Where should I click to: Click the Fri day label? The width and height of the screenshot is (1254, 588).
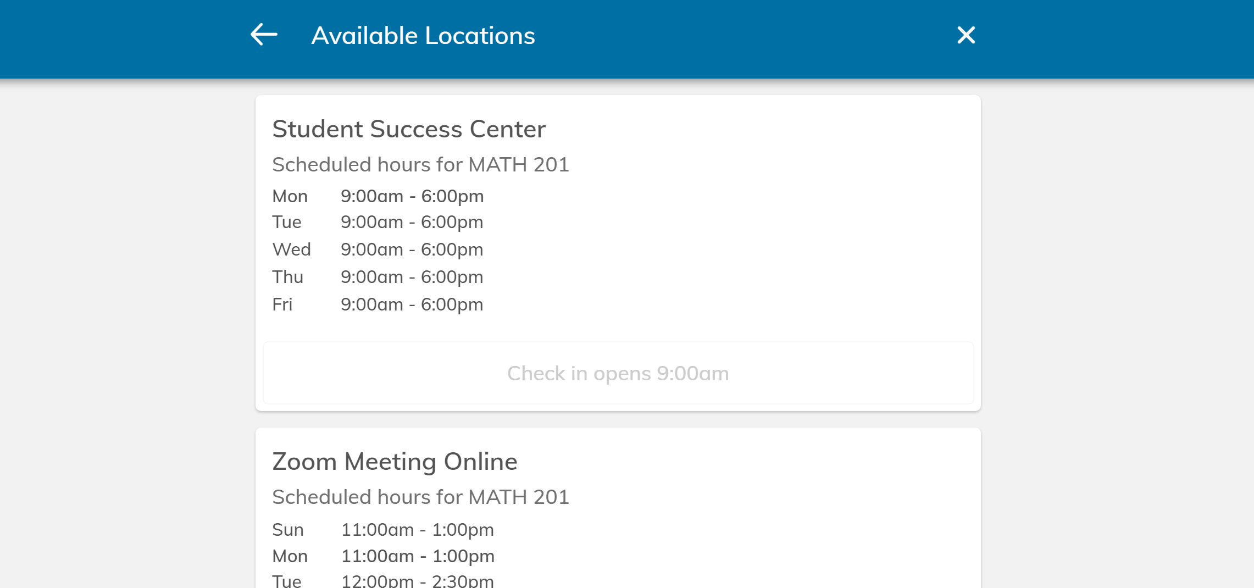click(x=282, y=304)
